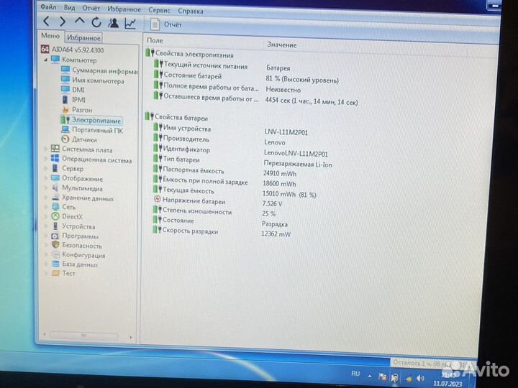Image resolution: width=518 pixels, height=388 pixels.
Task: Click the Поле column header
Action: click(x=155, y=40)
